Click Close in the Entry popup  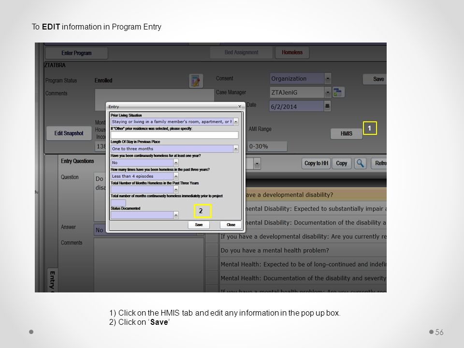click(x=231, y=225)
